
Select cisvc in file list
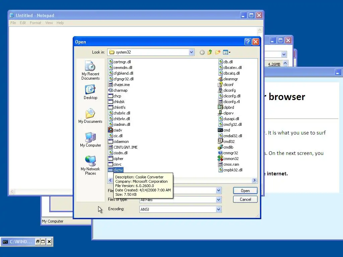tap(115, 164)
